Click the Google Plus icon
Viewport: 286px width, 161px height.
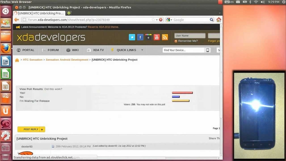(x=148, y=37)
